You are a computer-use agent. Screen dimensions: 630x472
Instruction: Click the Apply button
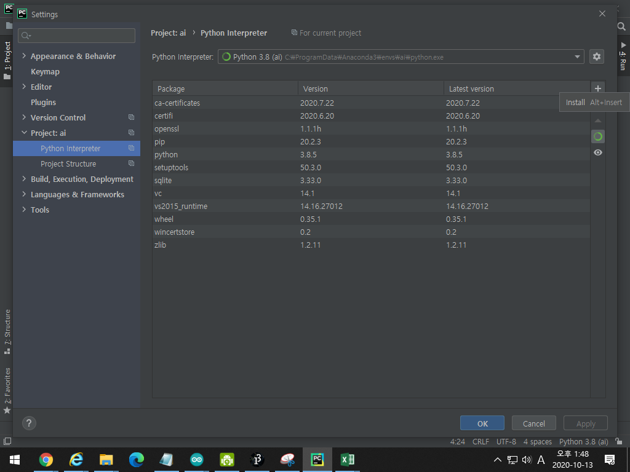(x=586, y=423)
